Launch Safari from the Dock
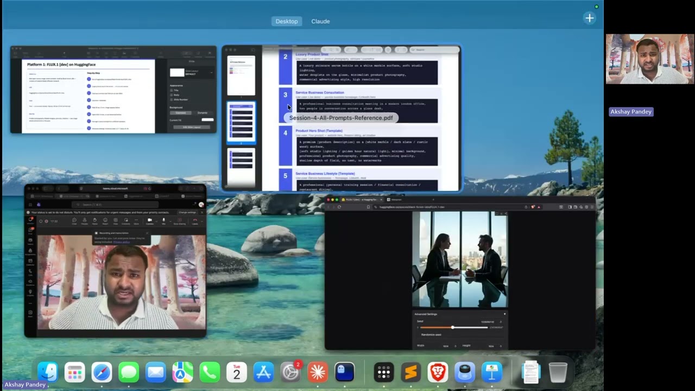This screenshot has height=391, width=695. point(102,372)
